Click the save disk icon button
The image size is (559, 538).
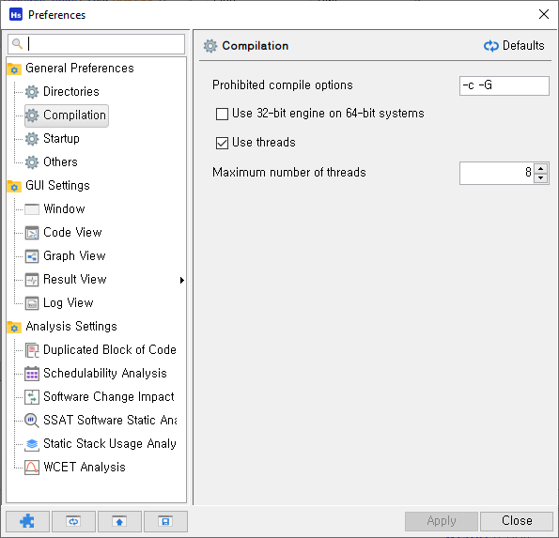coord(165,521)
